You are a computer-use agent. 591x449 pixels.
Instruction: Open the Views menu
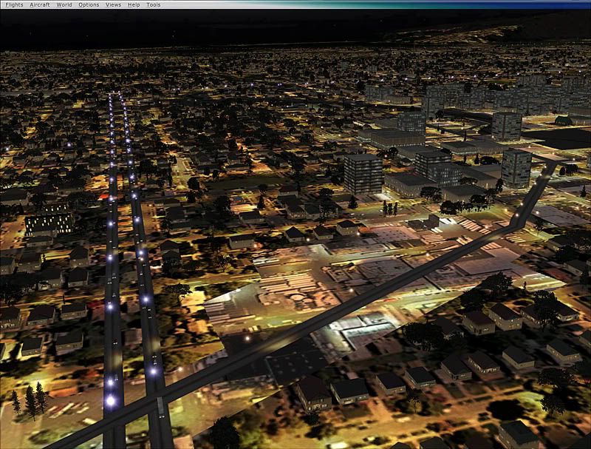(x=113, y=4)
